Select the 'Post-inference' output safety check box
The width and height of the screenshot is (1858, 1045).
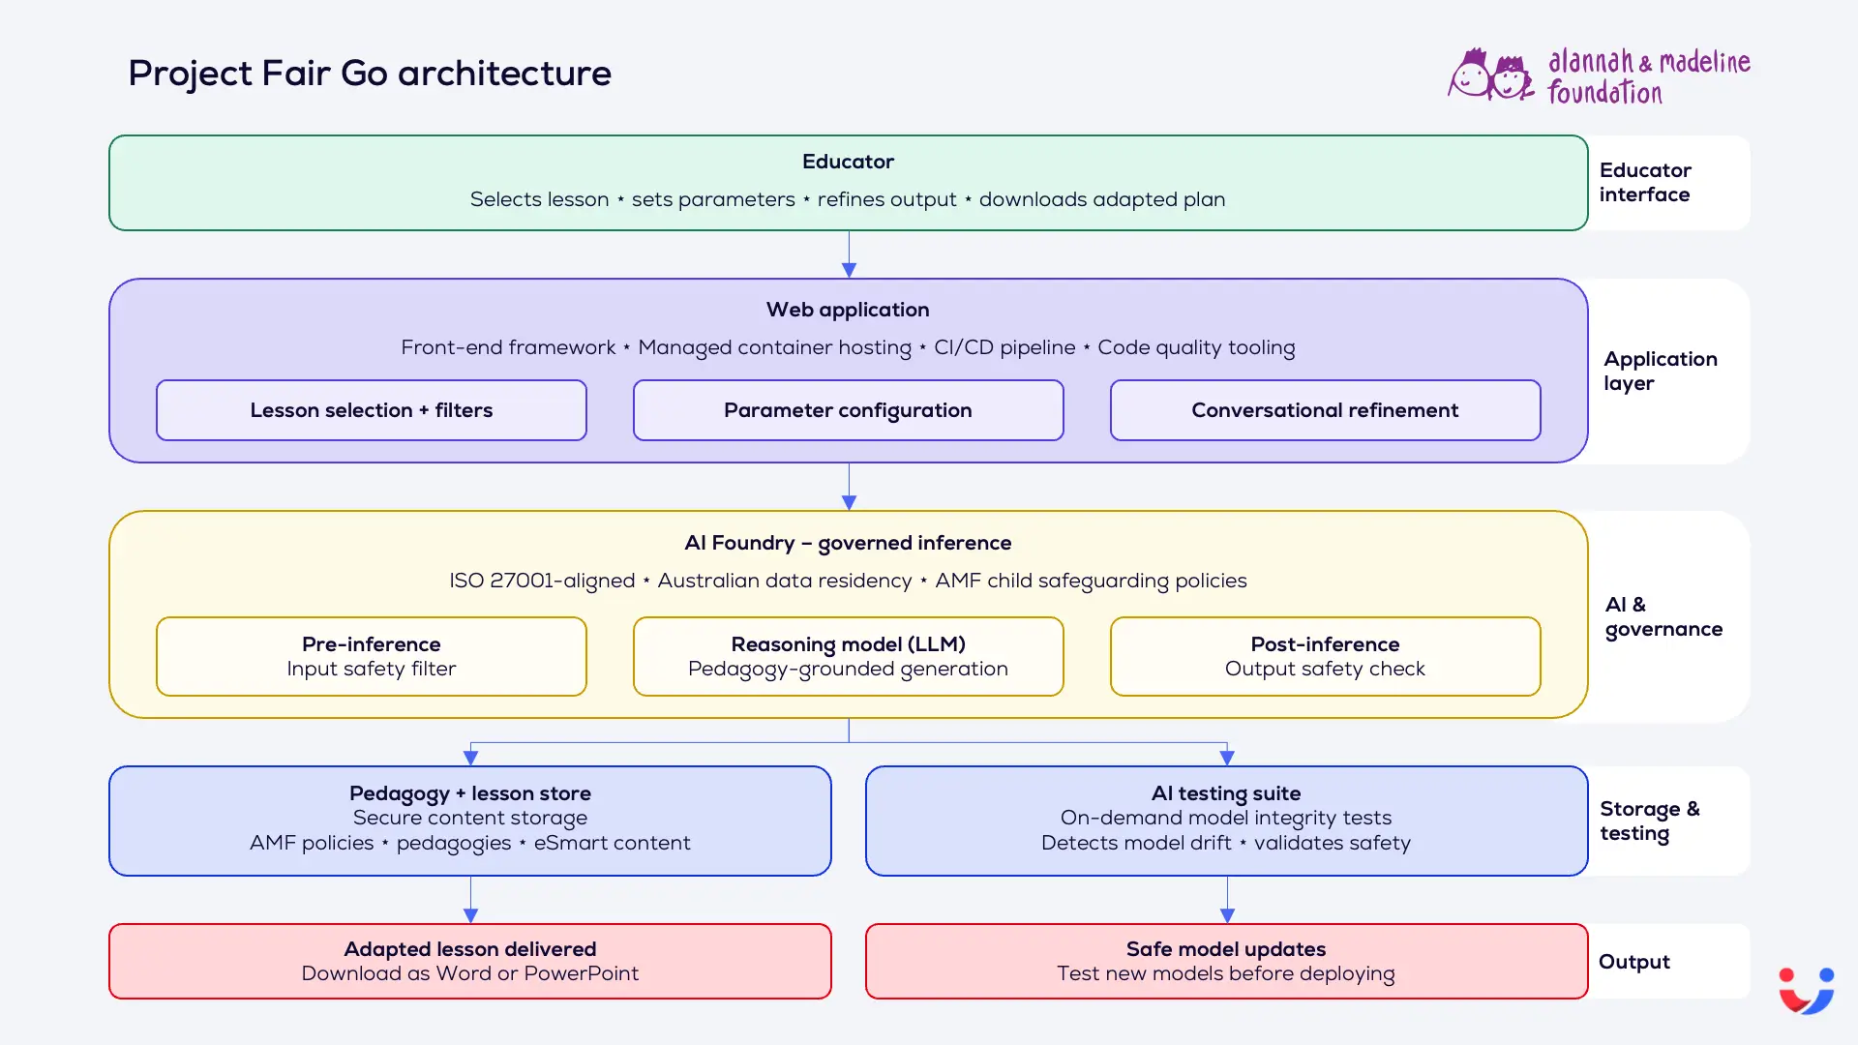pos(1325,656)
